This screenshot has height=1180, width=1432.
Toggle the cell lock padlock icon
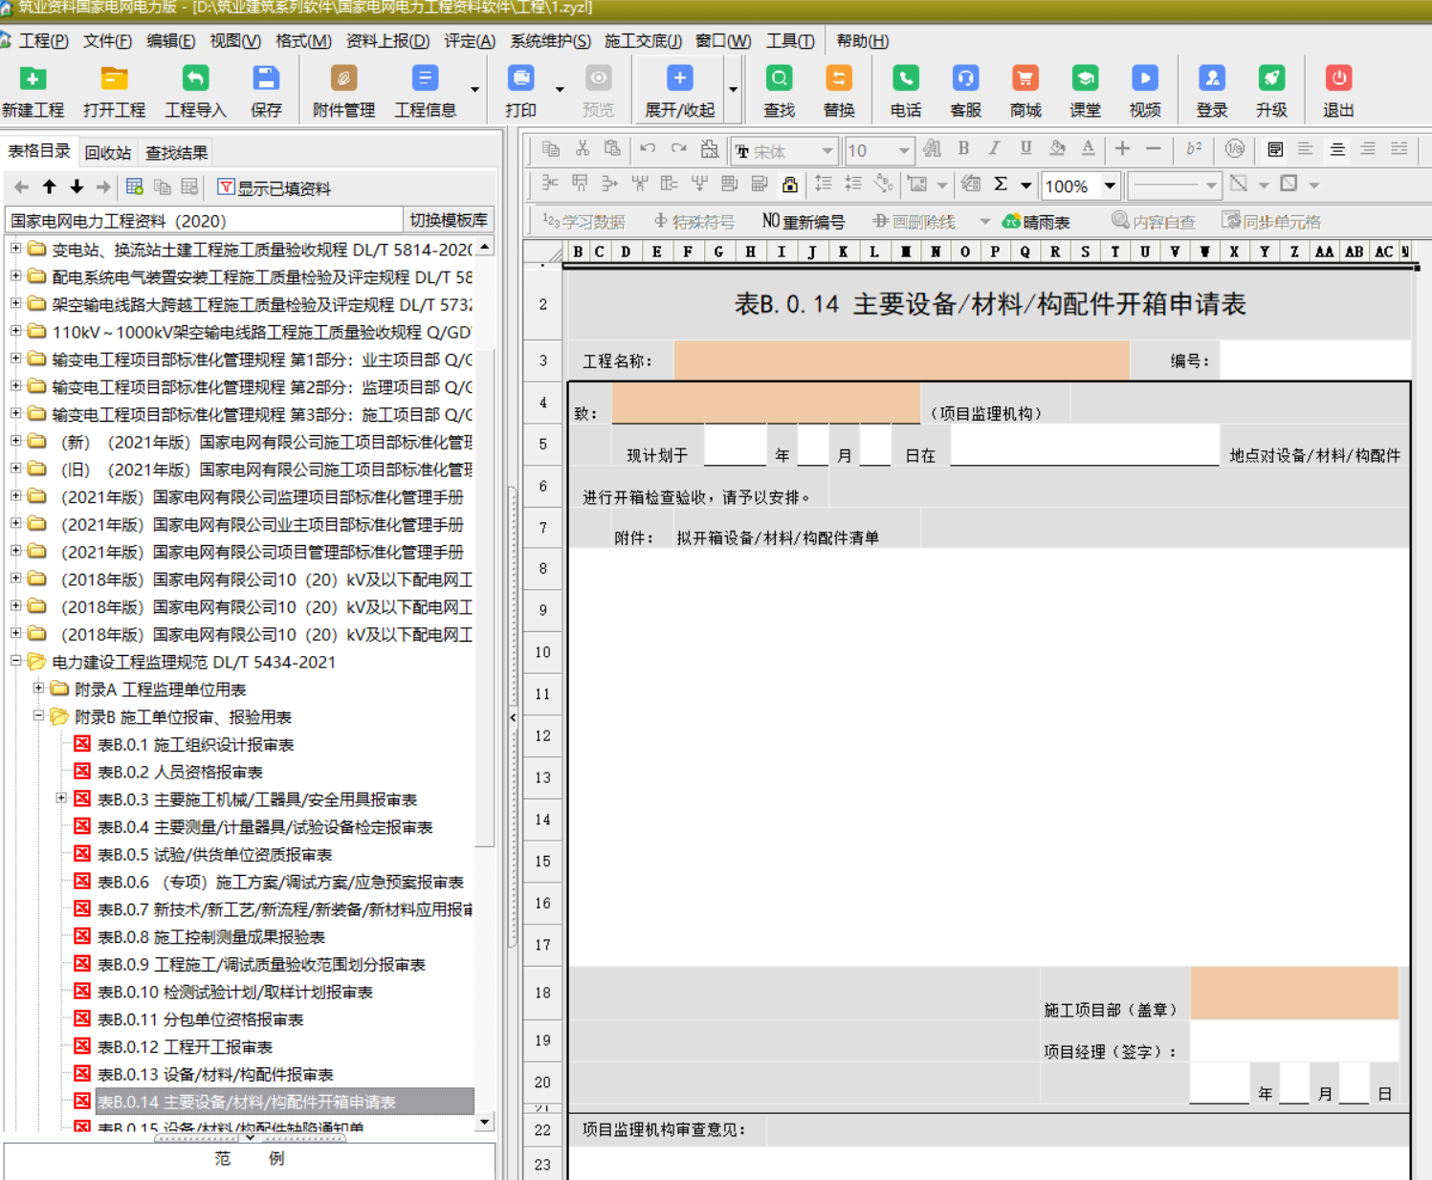pyautogui.click(x=789, y=184)
